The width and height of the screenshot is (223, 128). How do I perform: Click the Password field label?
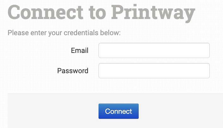(x=73, y=71)
